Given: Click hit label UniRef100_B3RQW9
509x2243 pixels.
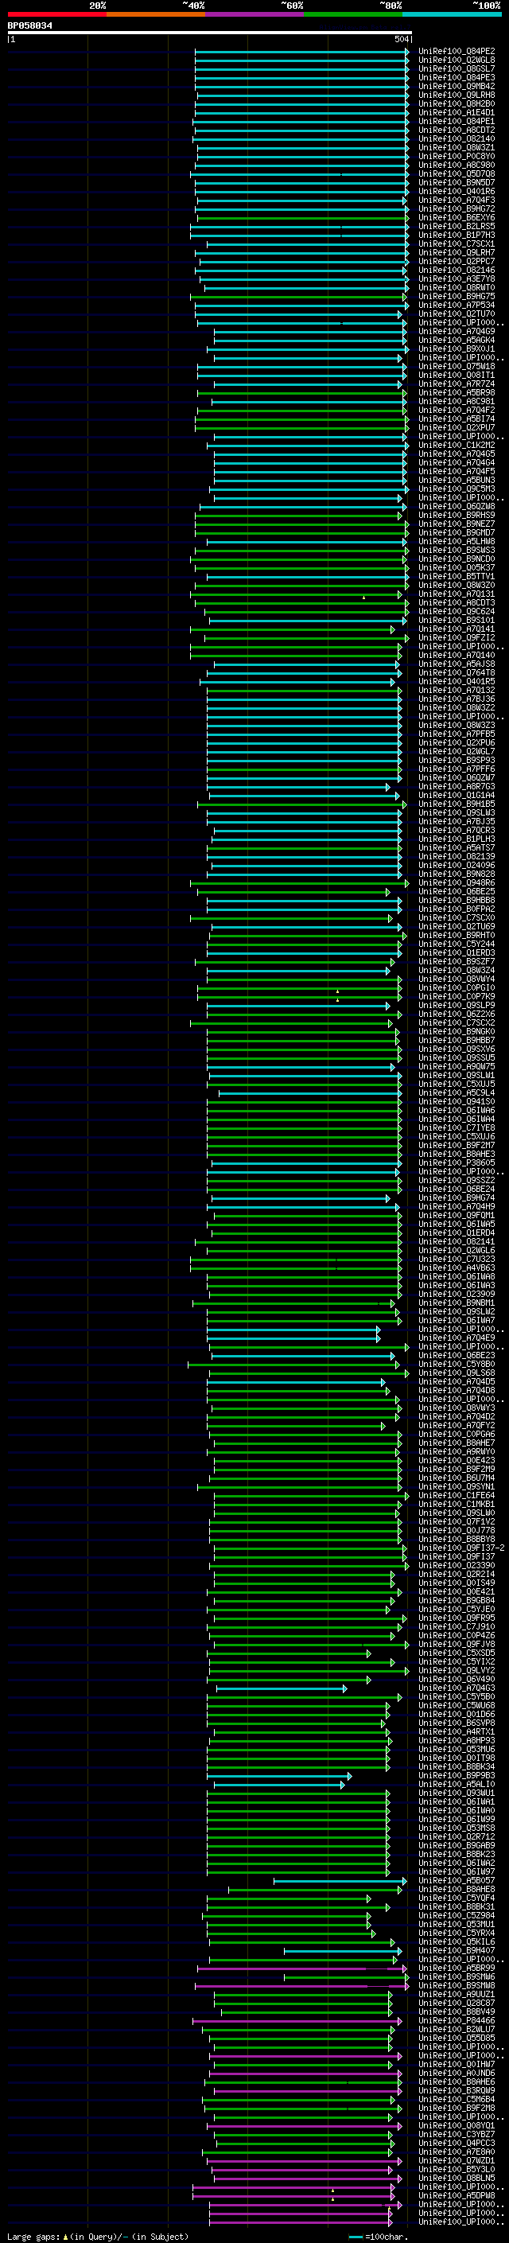Looking at the screenshot, I should (x=457, y=2090).
